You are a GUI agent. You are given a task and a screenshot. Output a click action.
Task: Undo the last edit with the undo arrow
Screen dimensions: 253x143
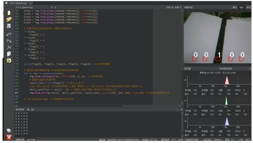click(9, 34)
